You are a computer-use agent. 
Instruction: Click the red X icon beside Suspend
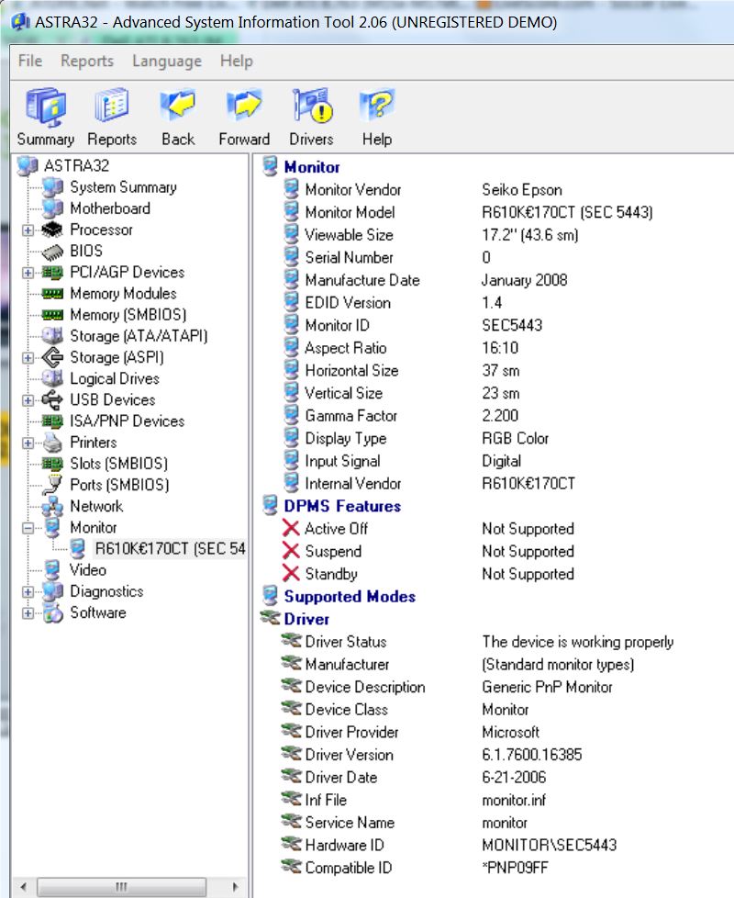click(291, 551)
